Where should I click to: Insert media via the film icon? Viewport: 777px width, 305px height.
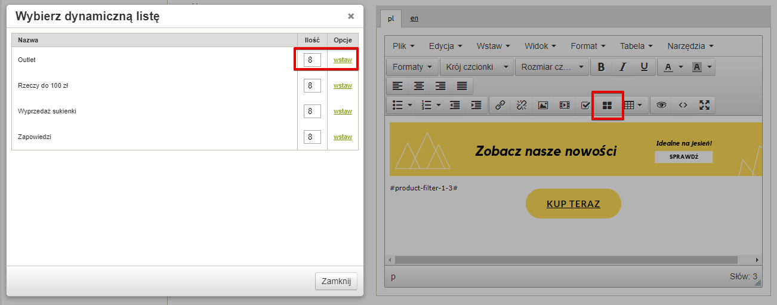click(x=565, y=105)
